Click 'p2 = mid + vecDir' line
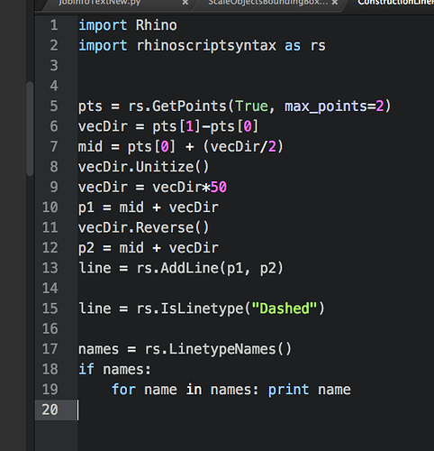434x451 pixels. click(x=149, y=248)
